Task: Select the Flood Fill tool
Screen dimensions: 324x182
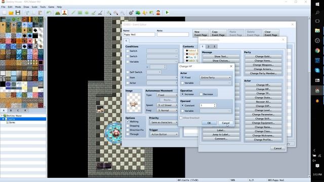Action: point(93,13)
